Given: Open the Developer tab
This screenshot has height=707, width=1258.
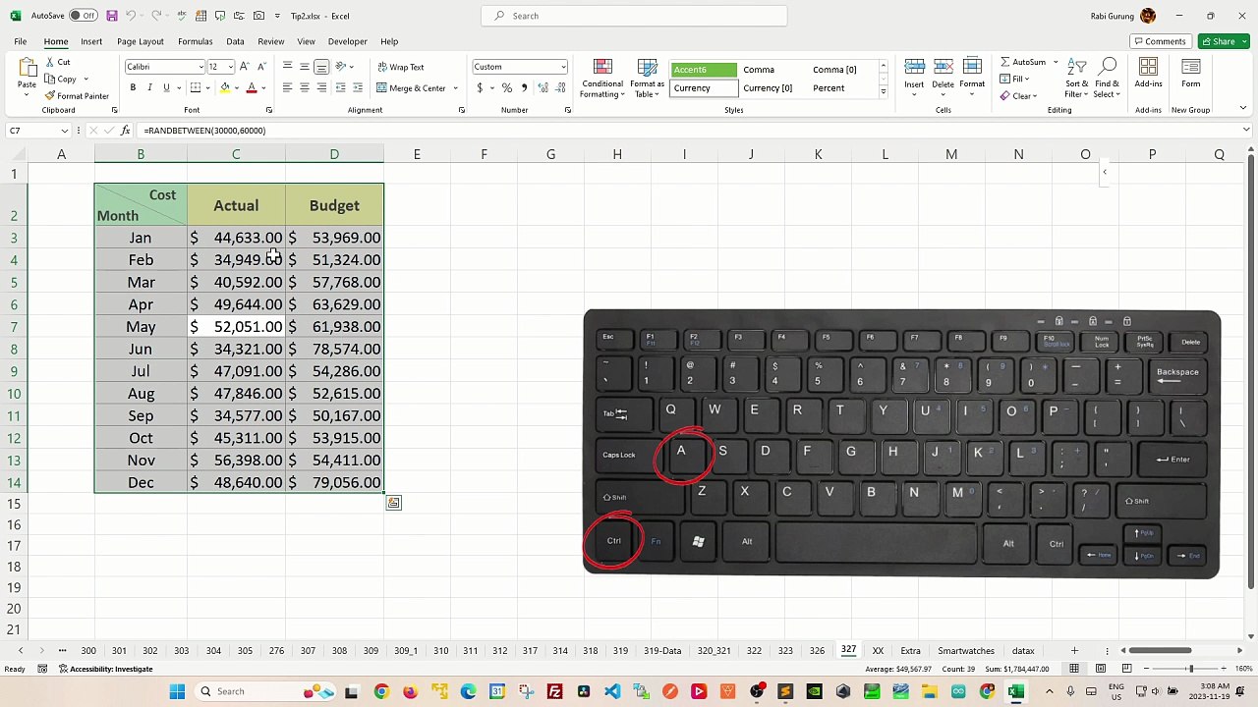Looking at the screenshot, I should pyautogui.click(x=347, y=41).
